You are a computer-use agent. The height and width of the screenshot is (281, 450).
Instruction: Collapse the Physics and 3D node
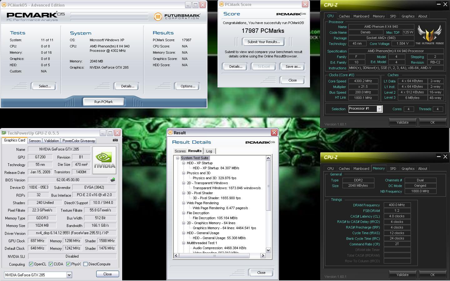pos(183,173)
